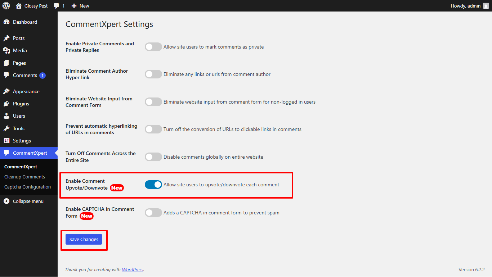
Task: Turn off the Comment Upvote/Downvote toggle
Action: (x=153, y=185)
